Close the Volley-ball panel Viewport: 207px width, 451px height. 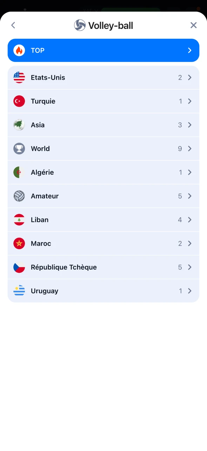click(193, 25)
